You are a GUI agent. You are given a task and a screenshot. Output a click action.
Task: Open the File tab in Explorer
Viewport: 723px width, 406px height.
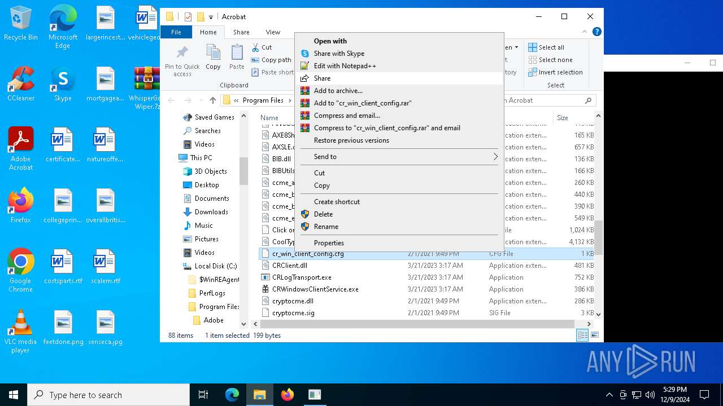pyautogui.click(x=176, y=32)
